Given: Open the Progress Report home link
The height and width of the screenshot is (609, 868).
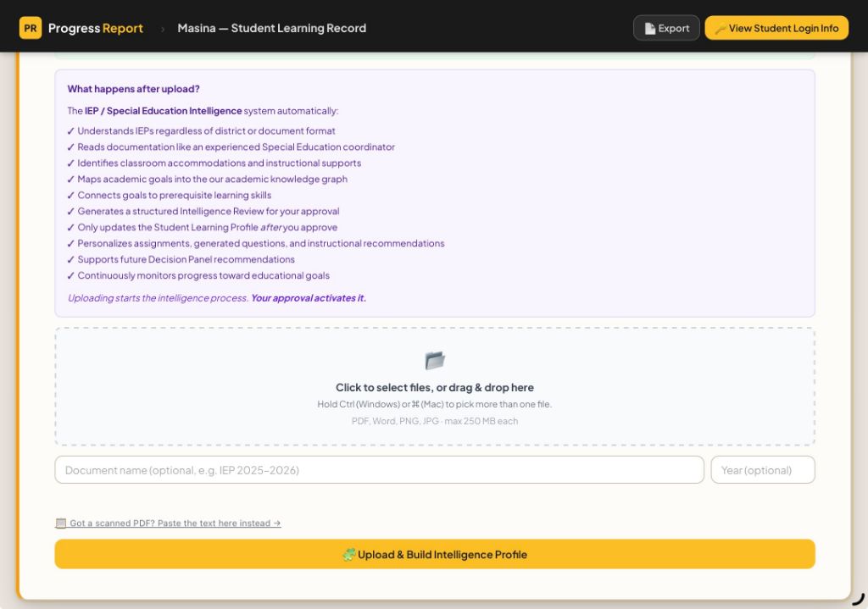Looking at the screenshot, I should (95, 28).
